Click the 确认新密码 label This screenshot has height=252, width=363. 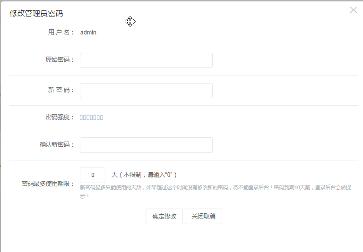point(57,145)
